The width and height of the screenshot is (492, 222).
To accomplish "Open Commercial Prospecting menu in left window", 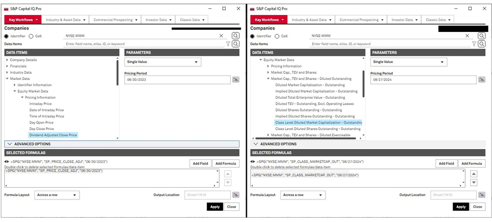I will [115, 20].
